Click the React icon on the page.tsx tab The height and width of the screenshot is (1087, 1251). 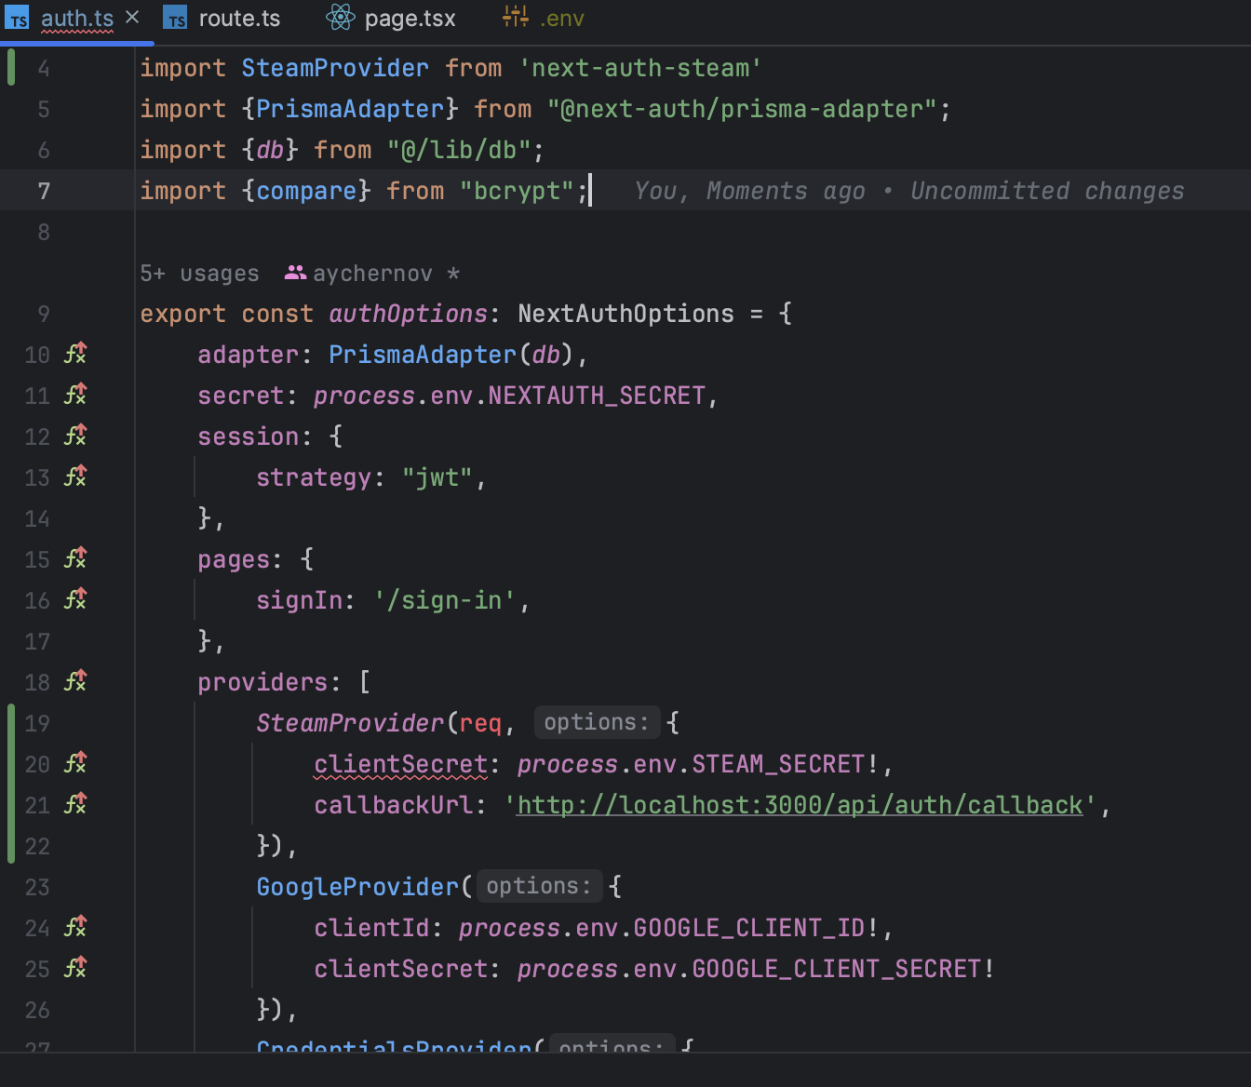(x=340, y=17)
